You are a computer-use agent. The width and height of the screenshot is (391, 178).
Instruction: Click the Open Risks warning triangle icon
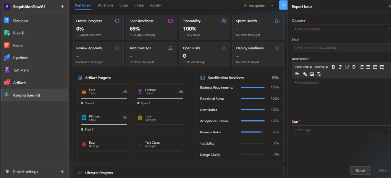tap(224, 48)
